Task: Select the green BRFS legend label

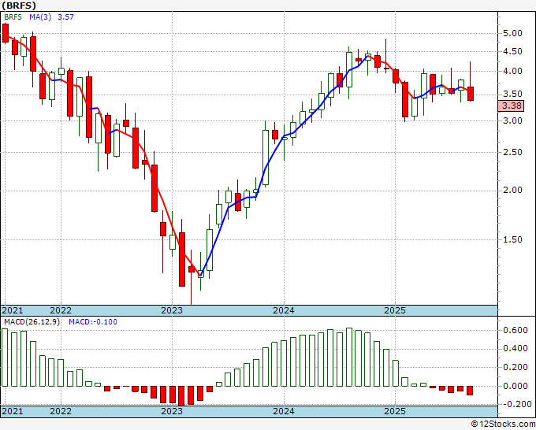Action: (x=13, y=17)
